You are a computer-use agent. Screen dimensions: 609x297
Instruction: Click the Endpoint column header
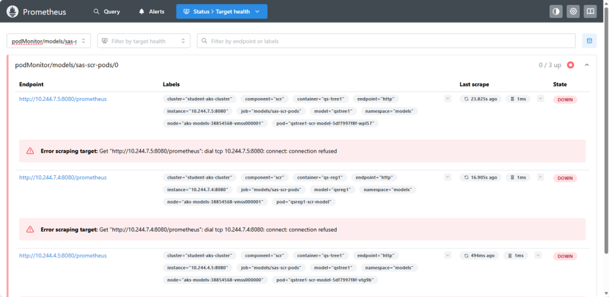[31, 84]
